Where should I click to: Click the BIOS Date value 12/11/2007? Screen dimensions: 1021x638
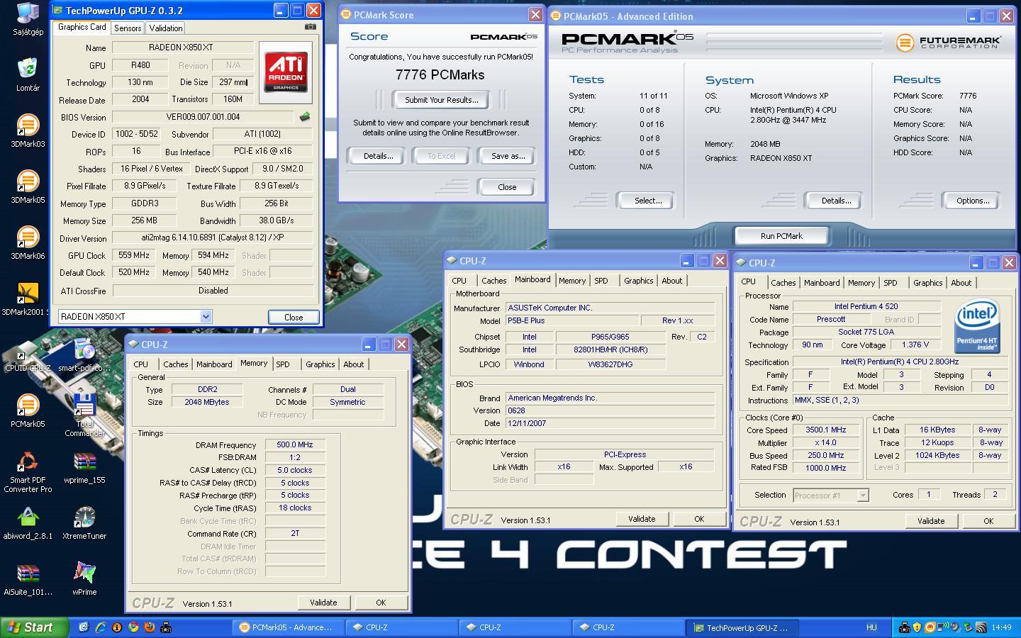tap(610, 423)
